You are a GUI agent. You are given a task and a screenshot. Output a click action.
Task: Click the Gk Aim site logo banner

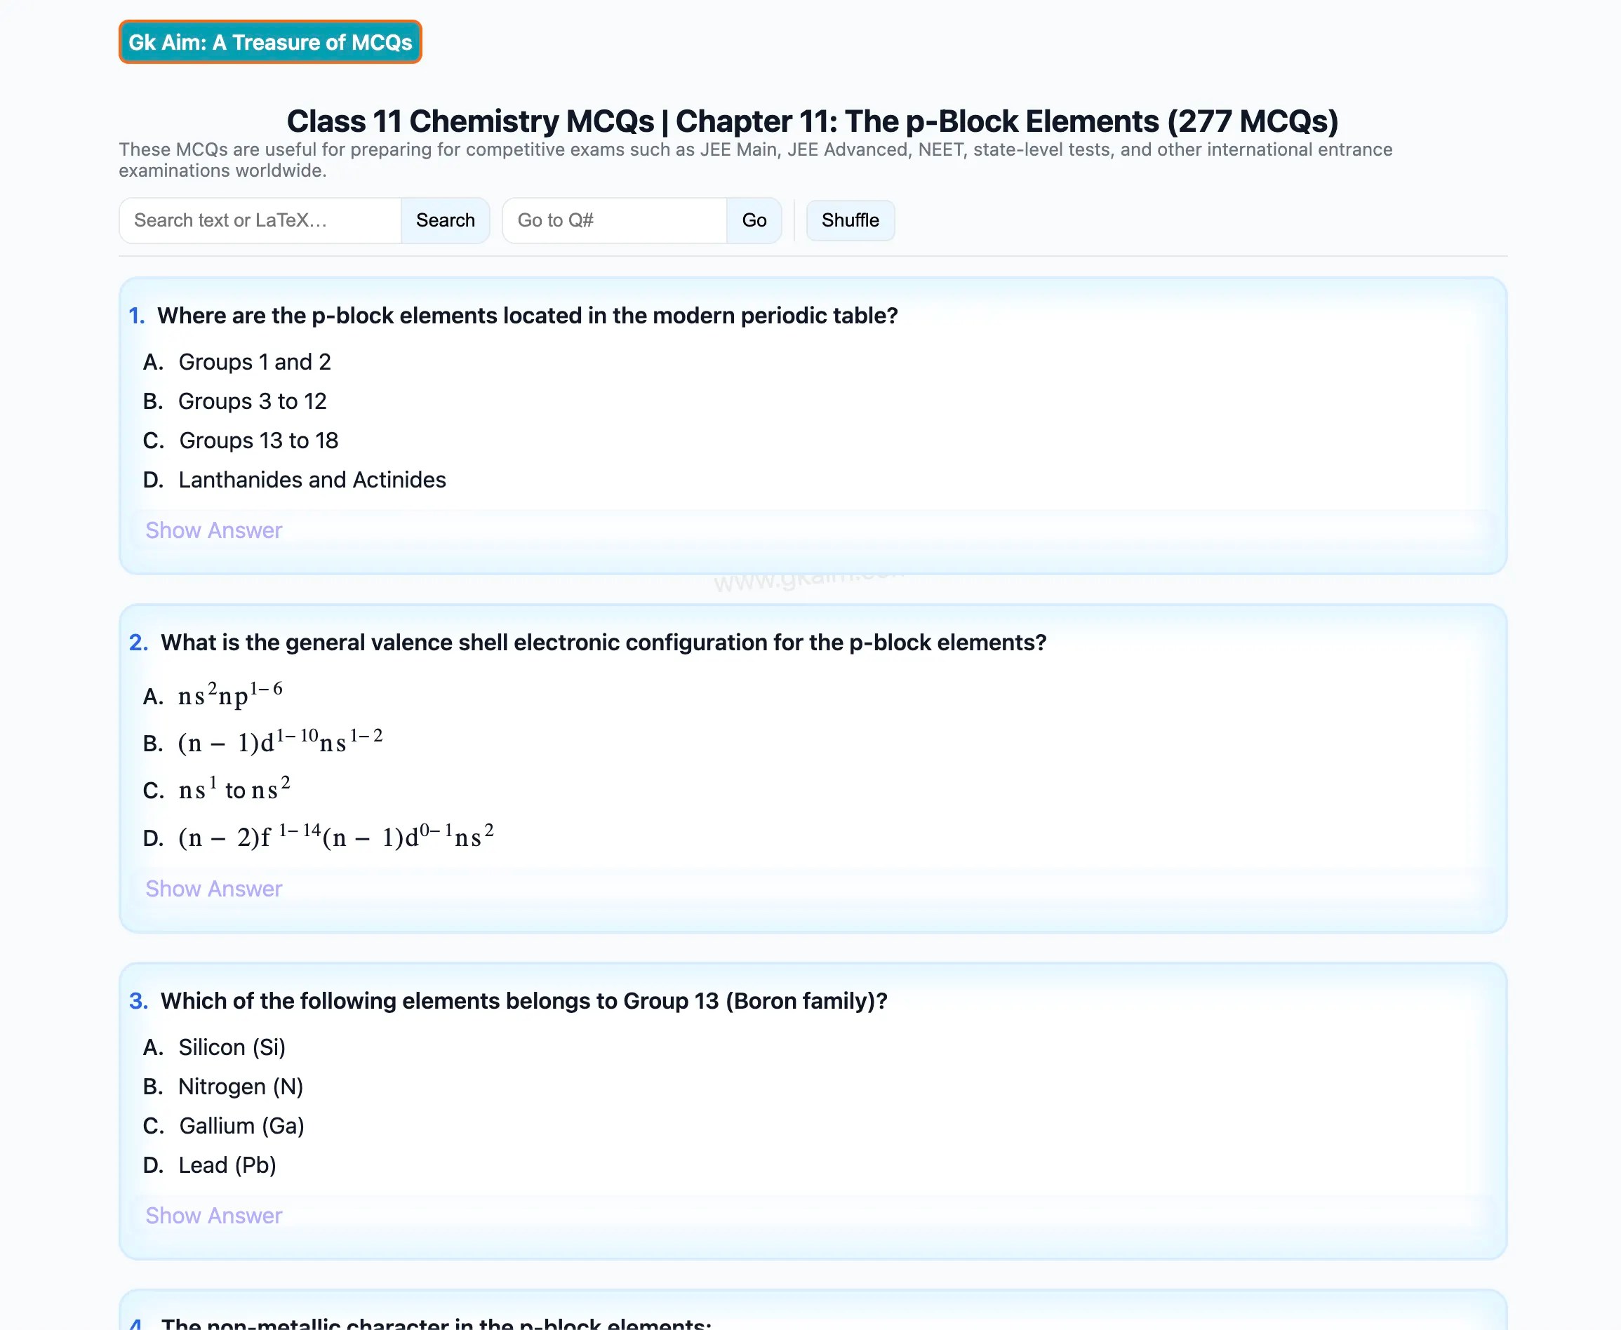point(269,42)
